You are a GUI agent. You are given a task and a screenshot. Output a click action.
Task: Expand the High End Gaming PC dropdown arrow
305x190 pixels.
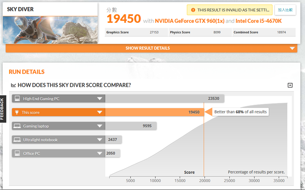(x=100, y=99)
